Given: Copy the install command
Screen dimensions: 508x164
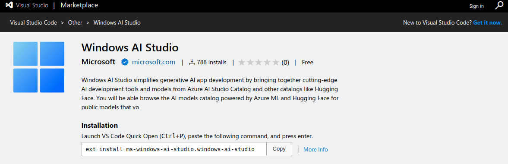Looking at the screenshot, I should [x=279, y=149].
